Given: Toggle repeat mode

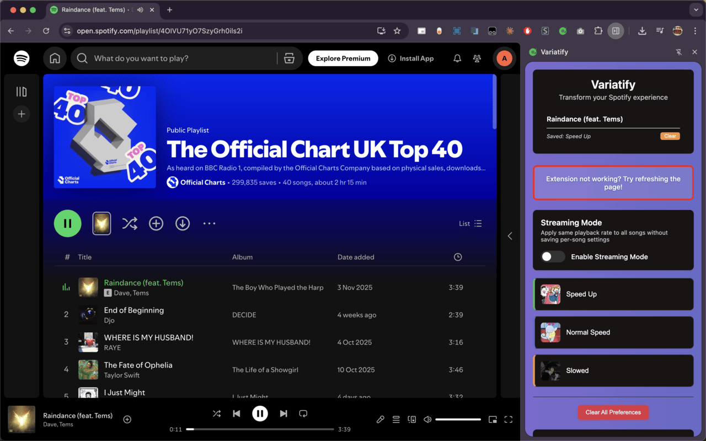Looking at the screenshot, I should pos(303,413).
